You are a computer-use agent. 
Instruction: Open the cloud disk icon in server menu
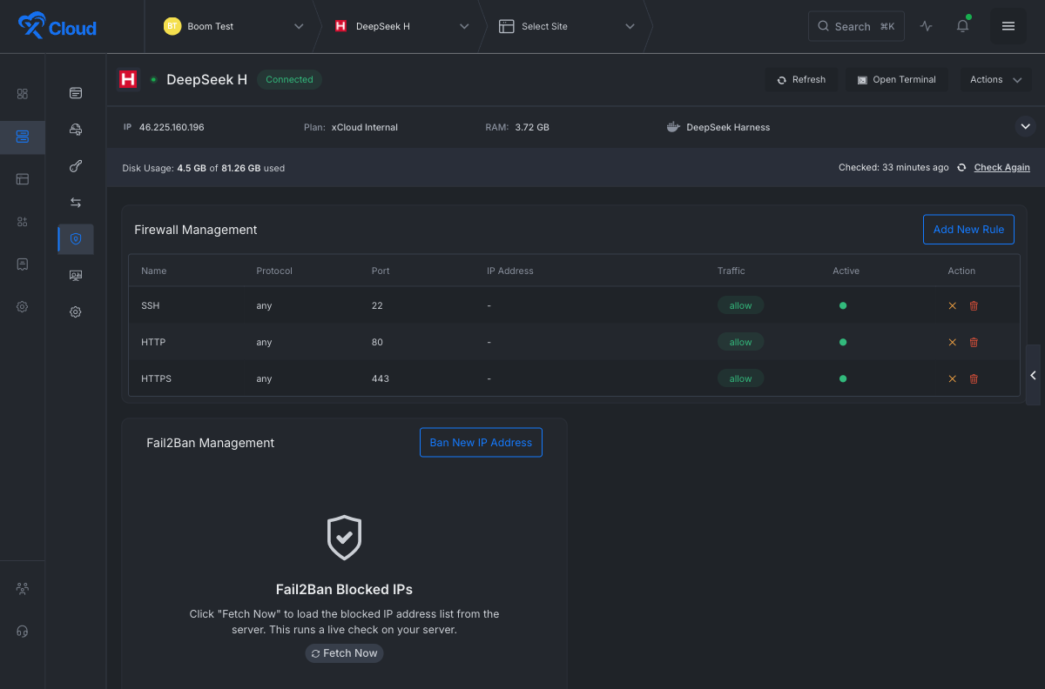click(x=76, y=130)
